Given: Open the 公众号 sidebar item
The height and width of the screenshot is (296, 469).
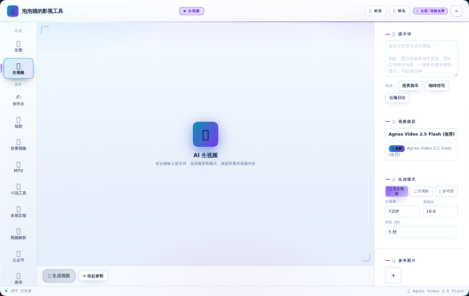Looking at the screenshot, I should pyautogui.click(x=19, y=256).
